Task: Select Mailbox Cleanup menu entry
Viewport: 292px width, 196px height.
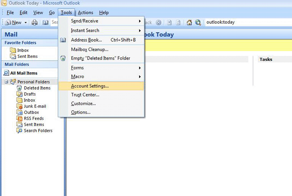Action: pyautogui.click(x=101, y=49)
